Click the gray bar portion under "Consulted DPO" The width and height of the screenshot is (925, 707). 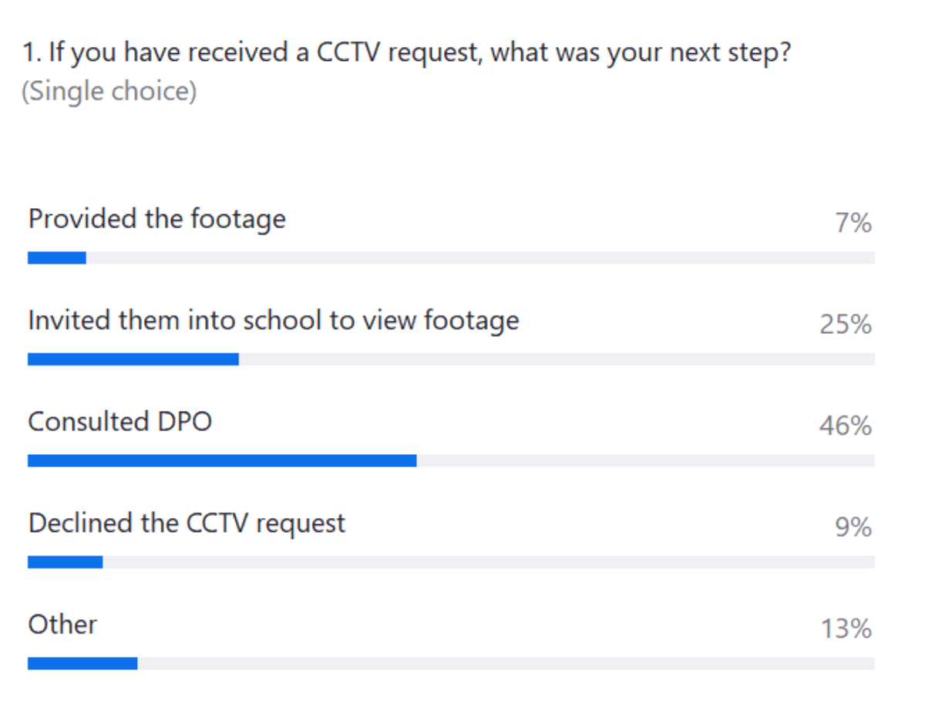click(645, 461)
